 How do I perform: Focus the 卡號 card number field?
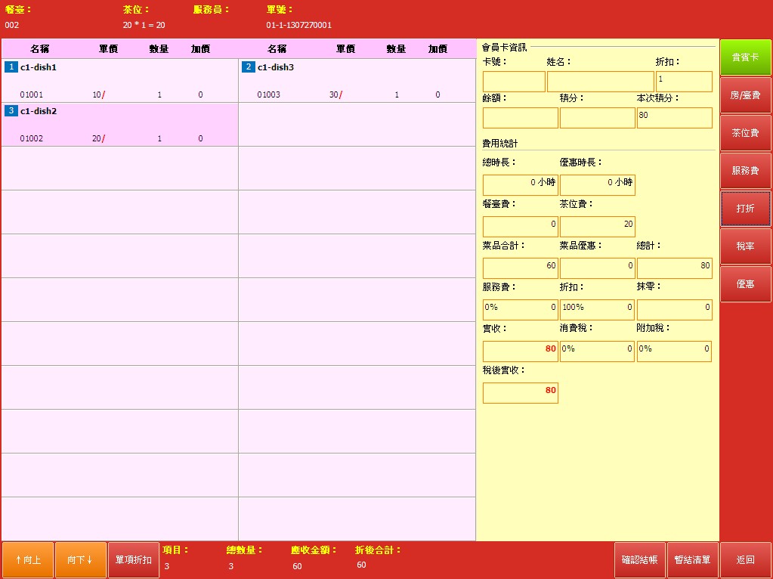(514, 82)
